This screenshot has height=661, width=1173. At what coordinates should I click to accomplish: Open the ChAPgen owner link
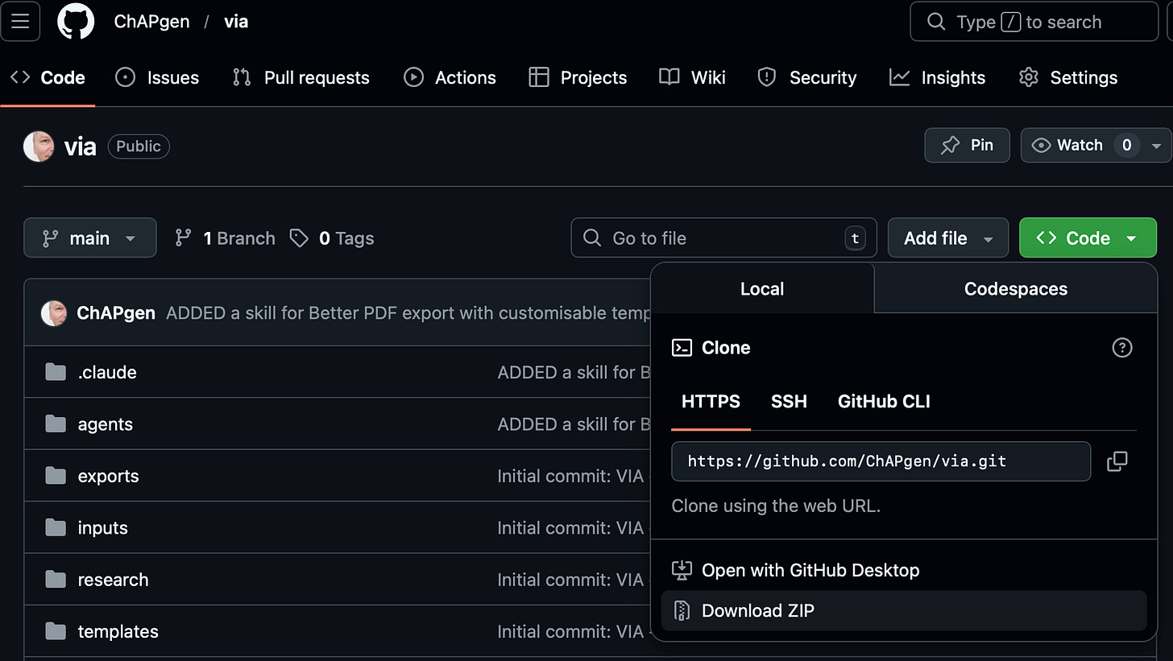coord(151,22)
